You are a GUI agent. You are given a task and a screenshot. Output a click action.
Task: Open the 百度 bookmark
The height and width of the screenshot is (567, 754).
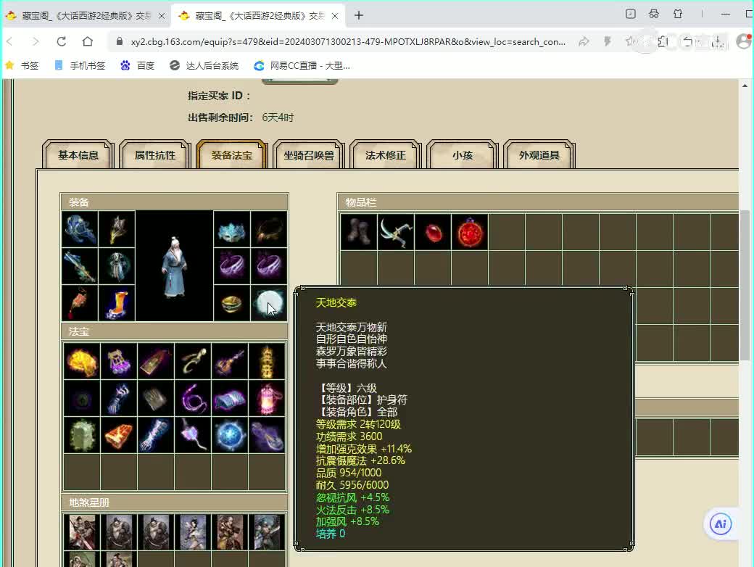click(138, 65)
